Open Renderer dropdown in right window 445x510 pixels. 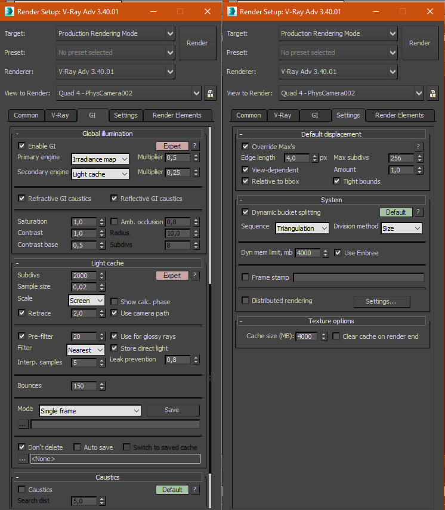338,72
